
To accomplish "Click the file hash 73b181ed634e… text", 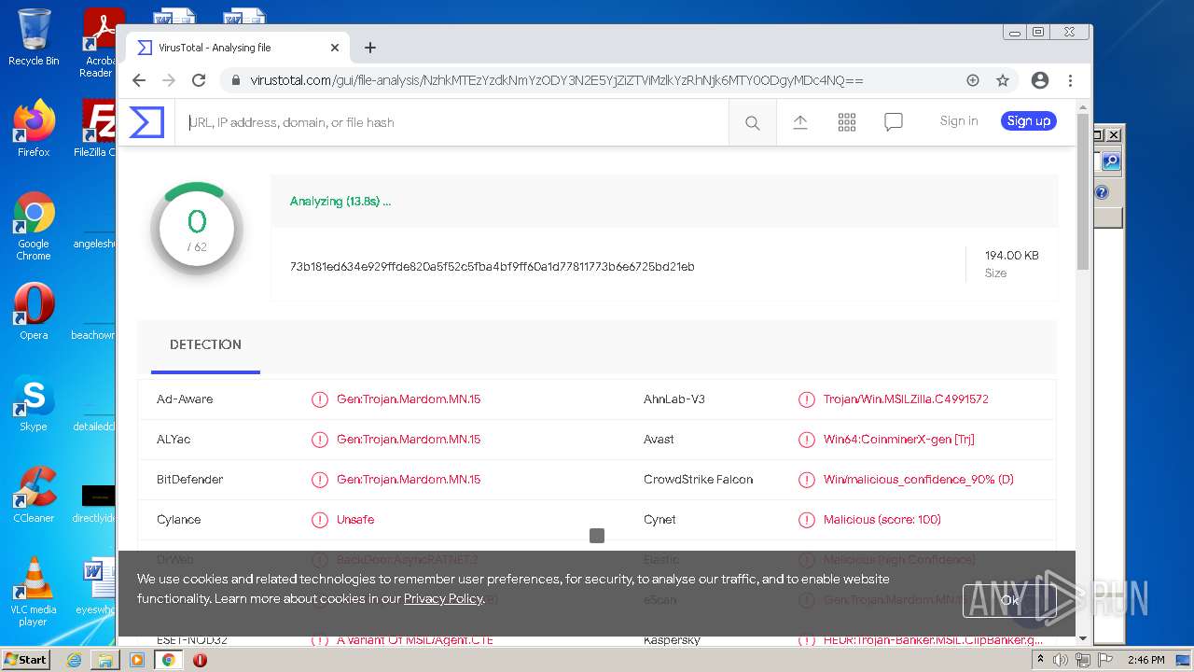I will click(492, 266).
